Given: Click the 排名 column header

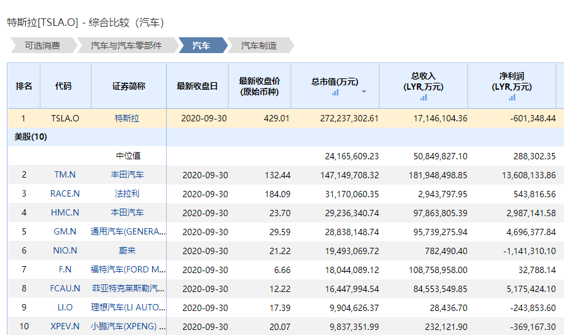Looking at the screenshot, I should pos(24,86).
